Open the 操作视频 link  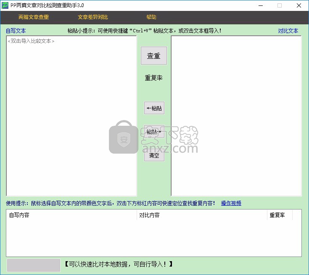[x=231, y=203]
